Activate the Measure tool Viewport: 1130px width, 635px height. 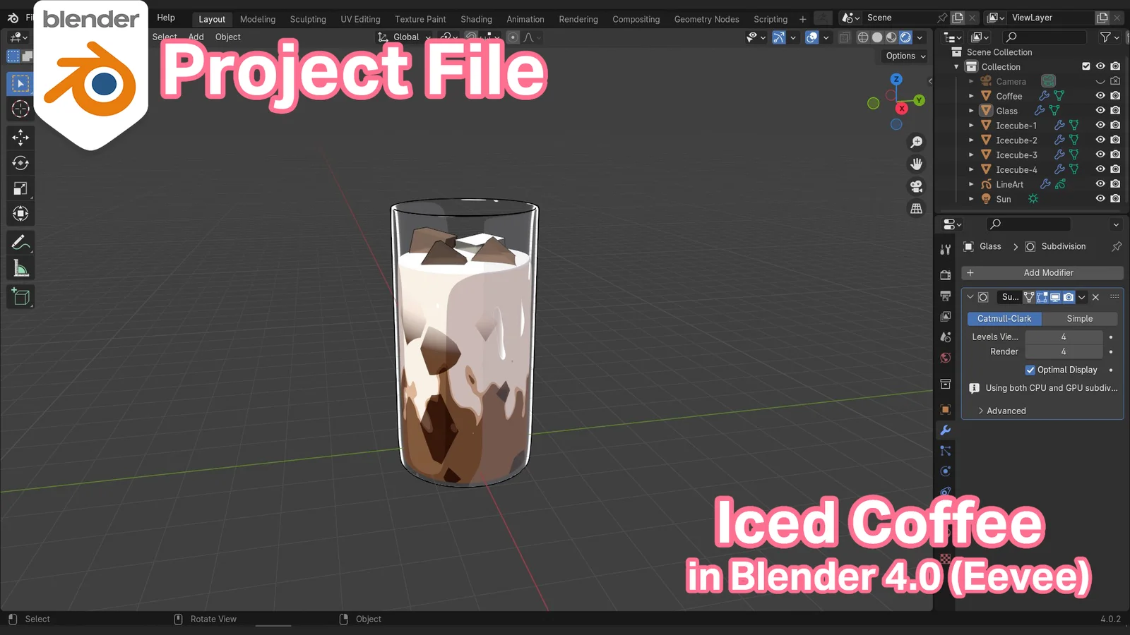click(x=20, y=269)
